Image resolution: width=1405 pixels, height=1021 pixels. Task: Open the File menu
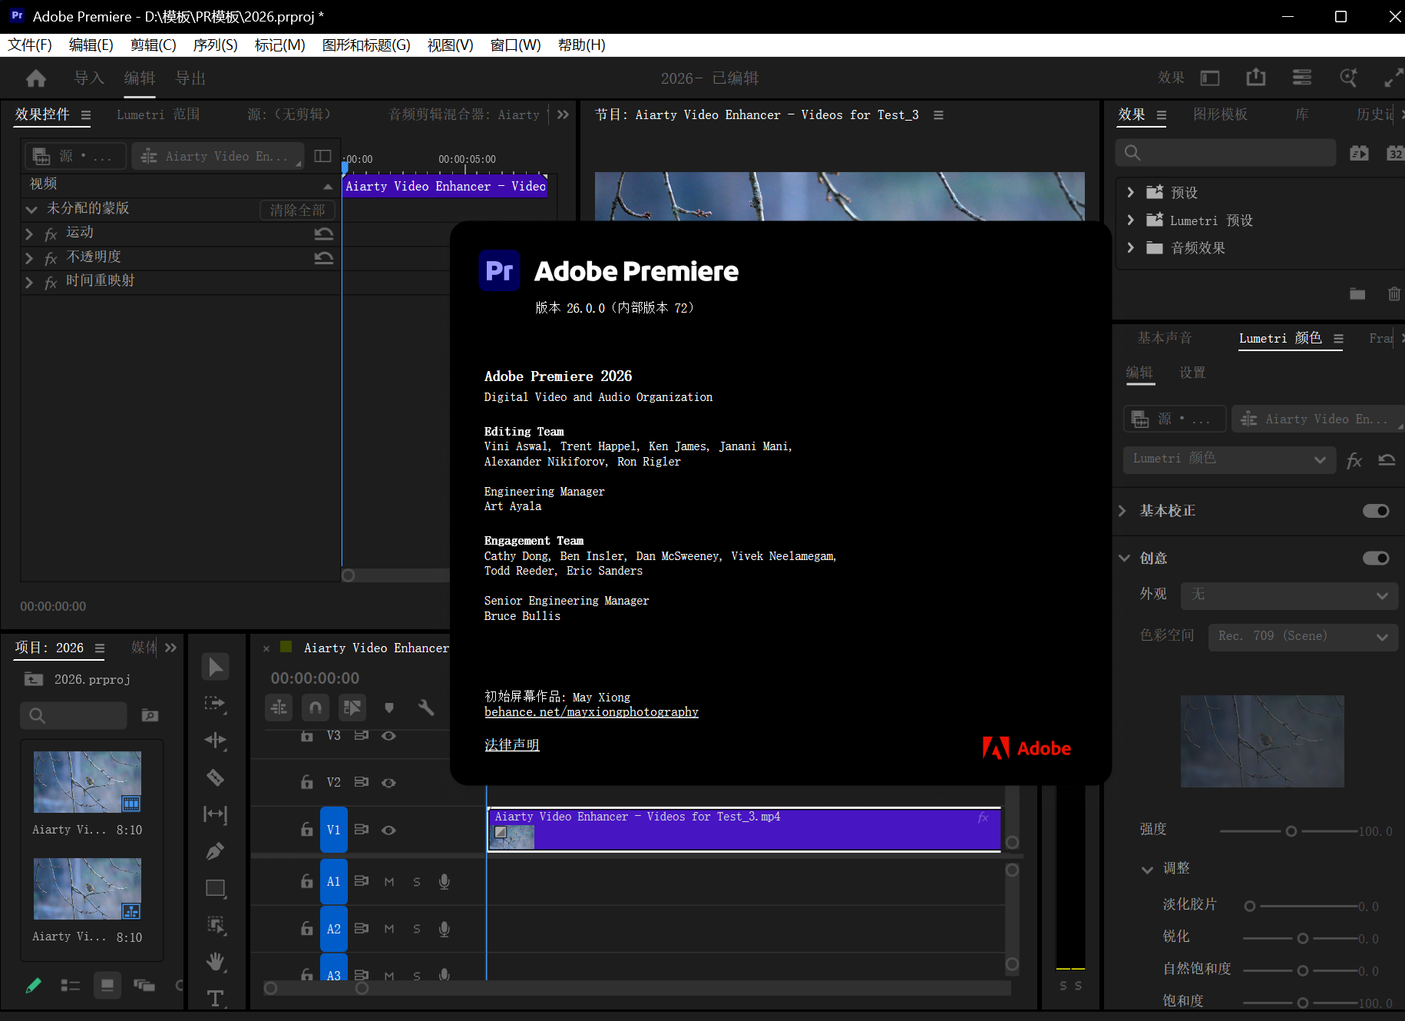[x=29, y=45]
